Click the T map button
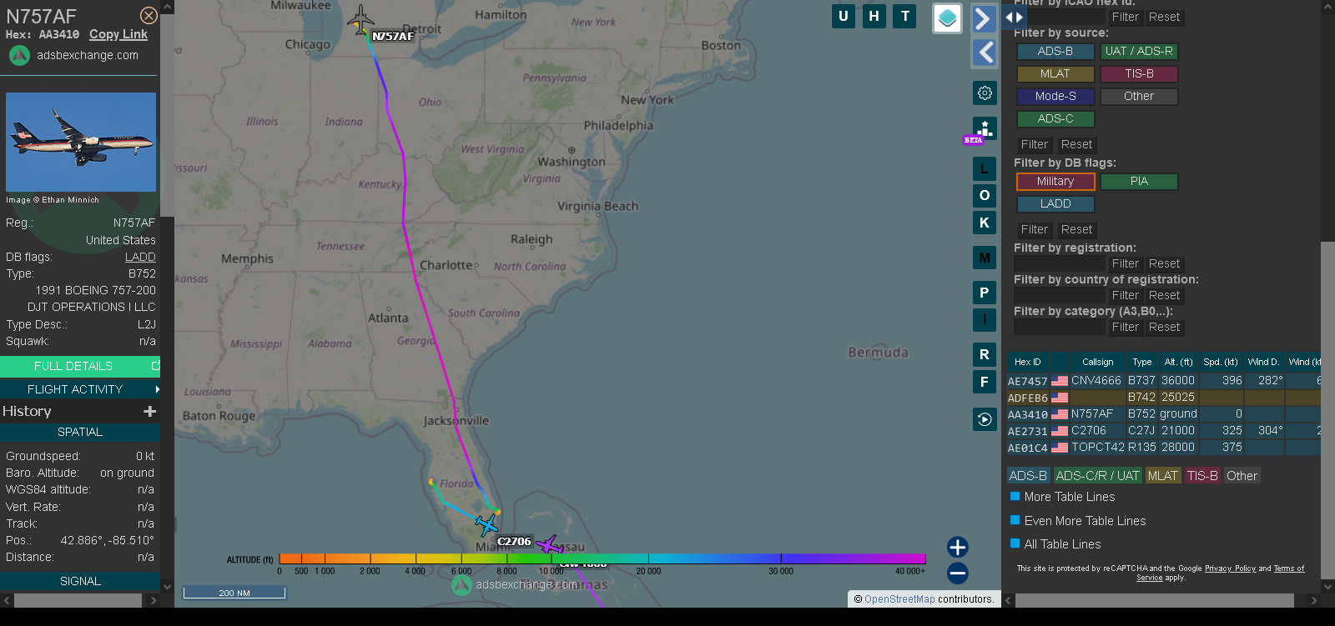The height and width of the screenshot is (626, 1335). click(x=905, y=16)
